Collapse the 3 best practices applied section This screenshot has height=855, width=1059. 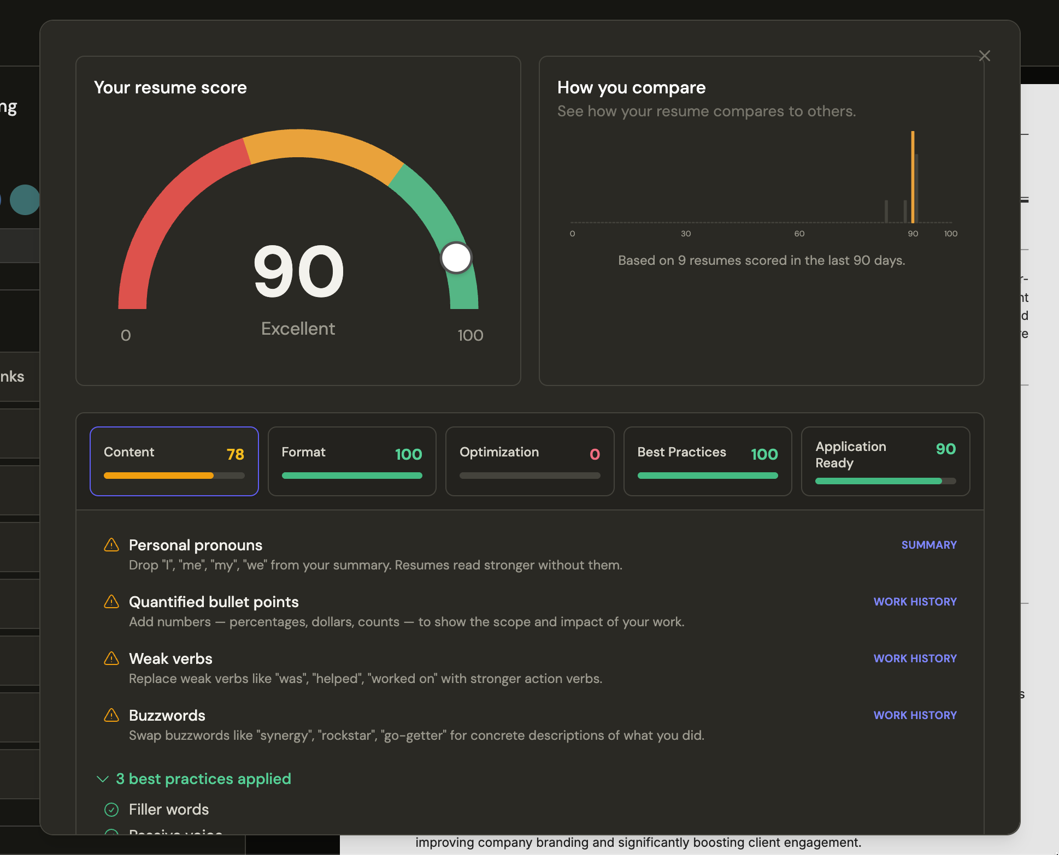click(x=194, y=779)
